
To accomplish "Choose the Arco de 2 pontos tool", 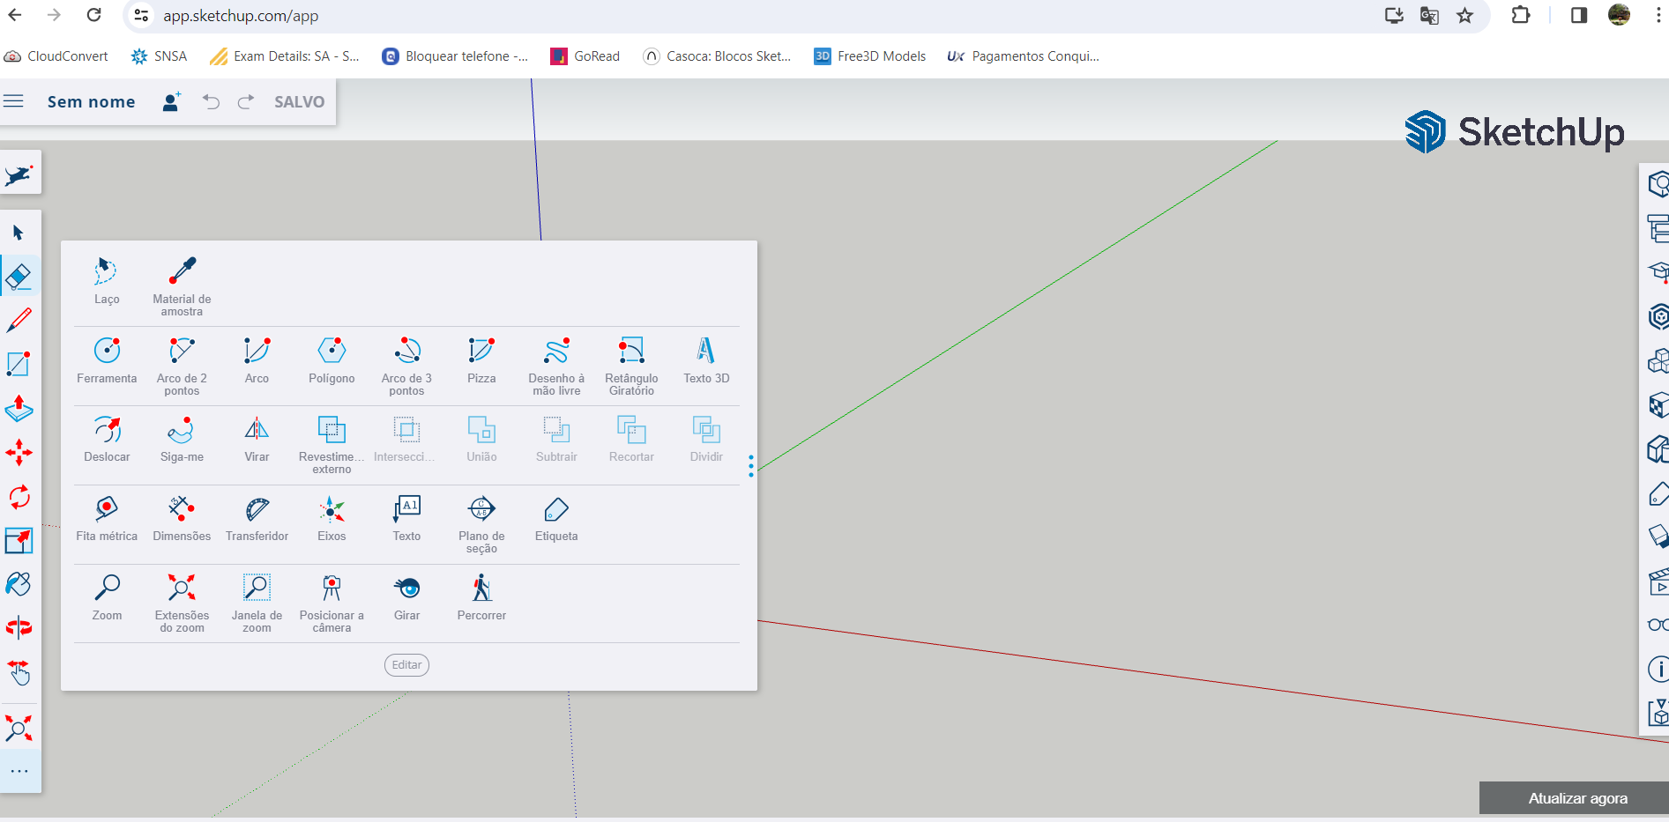I will tap(182, 365).
